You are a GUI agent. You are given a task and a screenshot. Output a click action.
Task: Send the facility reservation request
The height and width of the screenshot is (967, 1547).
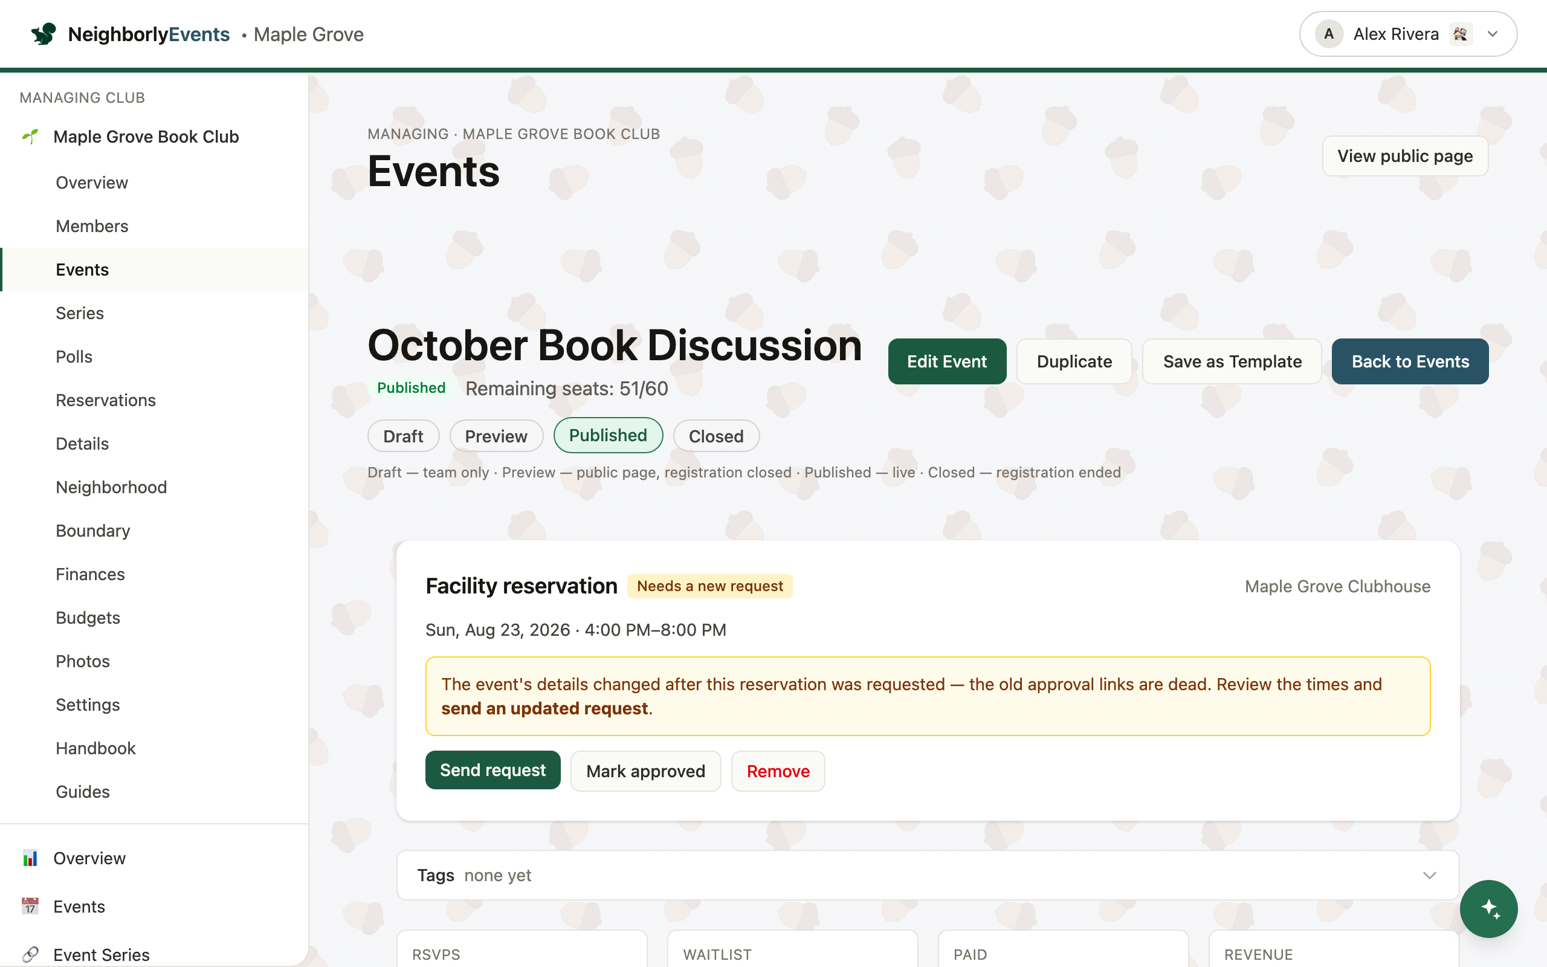(x=493, y=770)
